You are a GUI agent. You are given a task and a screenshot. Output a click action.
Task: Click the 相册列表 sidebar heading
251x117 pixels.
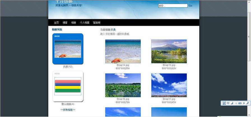point(57,30)
